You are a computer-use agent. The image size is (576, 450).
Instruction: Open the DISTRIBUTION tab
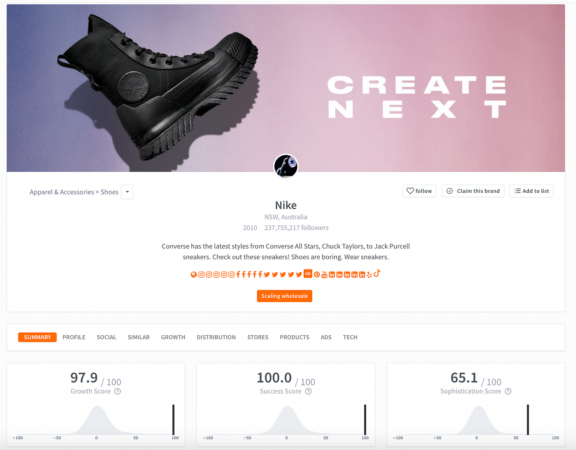[x=216, y=337]
